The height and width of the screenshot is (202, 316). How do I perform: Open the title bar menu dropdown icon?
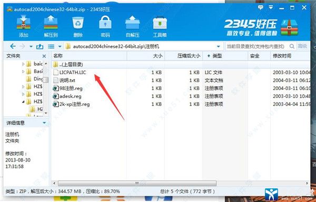click(x=271, y=8)
